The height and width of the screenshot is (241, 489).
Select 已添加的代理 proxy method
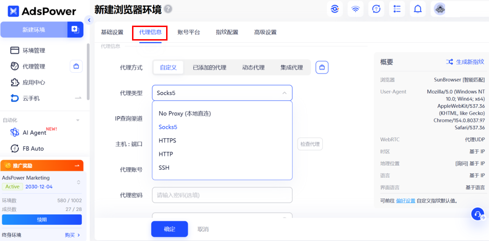click(x=209, y=68)
